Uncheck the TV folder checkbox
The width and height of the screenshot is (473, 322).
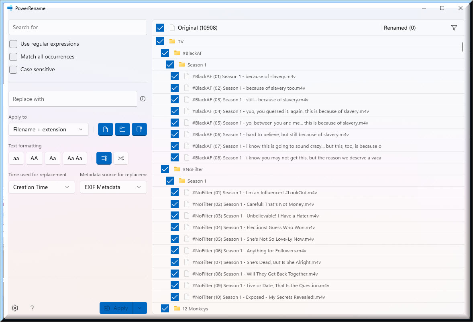click(x=160, y=41)
